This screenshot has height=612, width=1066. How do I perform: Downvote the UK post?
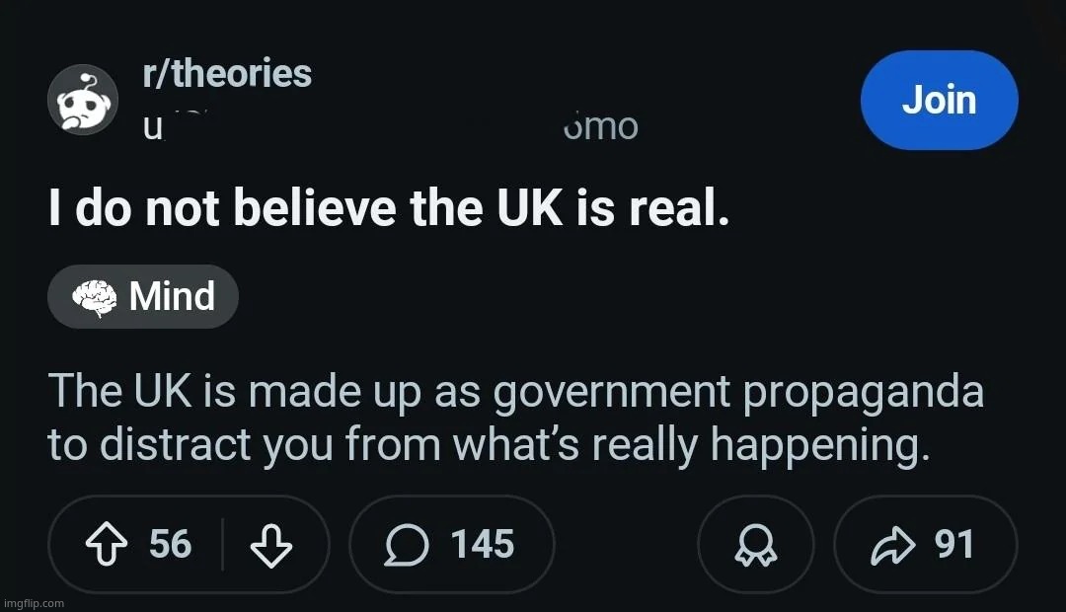pos(270,545)
